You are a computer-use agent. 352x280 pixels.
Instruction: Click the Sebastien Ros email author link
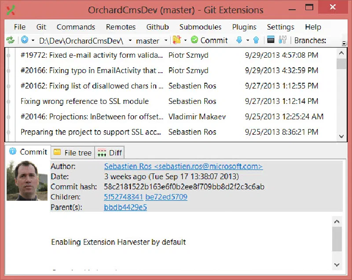pos(183,166)
